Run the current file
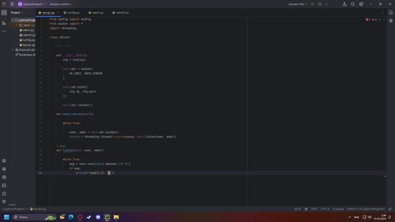395x222 pixels. (313, 4)
